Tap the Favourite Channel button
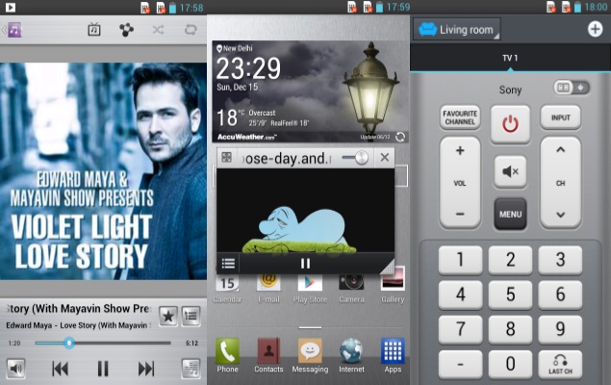Screen dimensions: 611x385 [460, 117]
